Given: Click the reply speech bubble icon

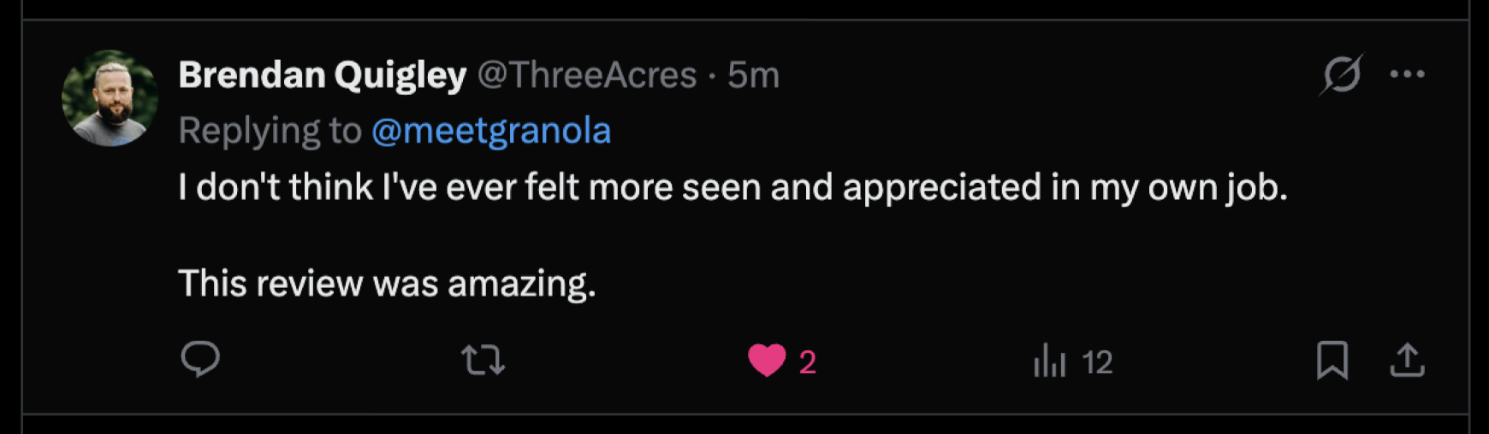Looking at the screenshot, I should pos(200,360).
